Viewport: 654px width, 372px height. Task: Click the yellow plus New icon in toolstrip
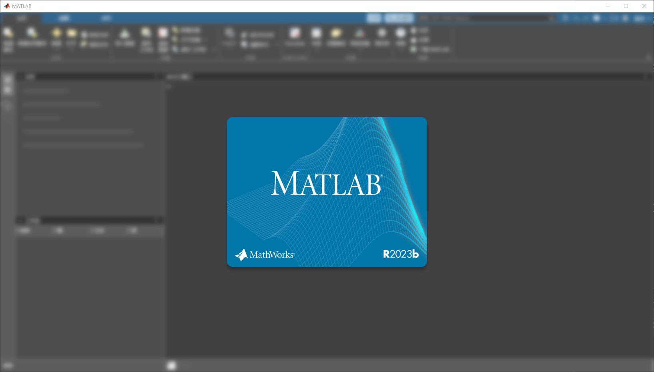tap(56, 33)
